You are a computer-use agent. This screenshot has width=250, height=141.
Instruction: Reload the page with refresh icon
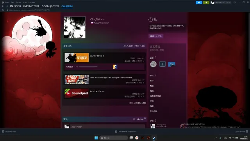pyautogui.click(x=3, y=10)
